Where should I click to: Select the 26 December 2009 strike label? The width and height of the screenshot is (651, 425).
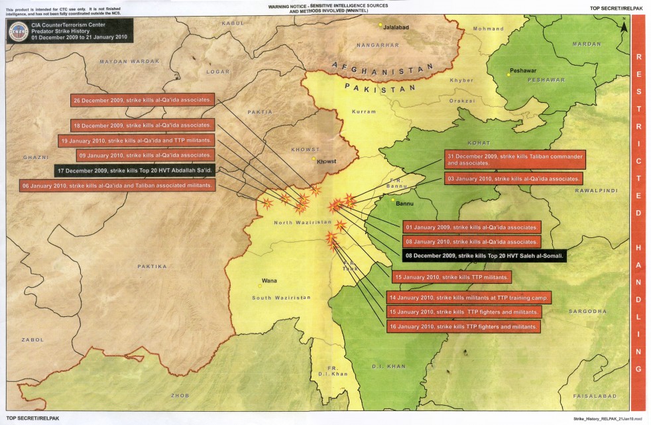click(143, 100)
